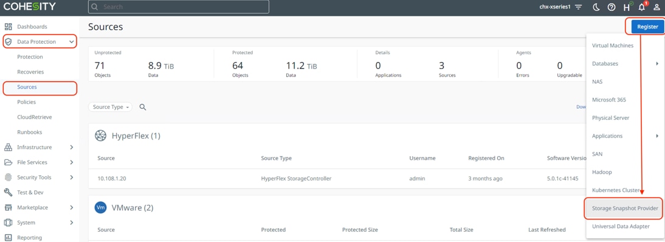Screen dimensions: 665x242
Task: Click the Infrastructure sidebar icon
Action: click(x=8, y=147)
